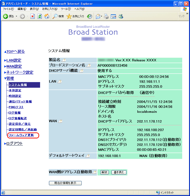The image size is (190, 196).
Task: Click help icon beside LAN row label
Action: point(60,81)
